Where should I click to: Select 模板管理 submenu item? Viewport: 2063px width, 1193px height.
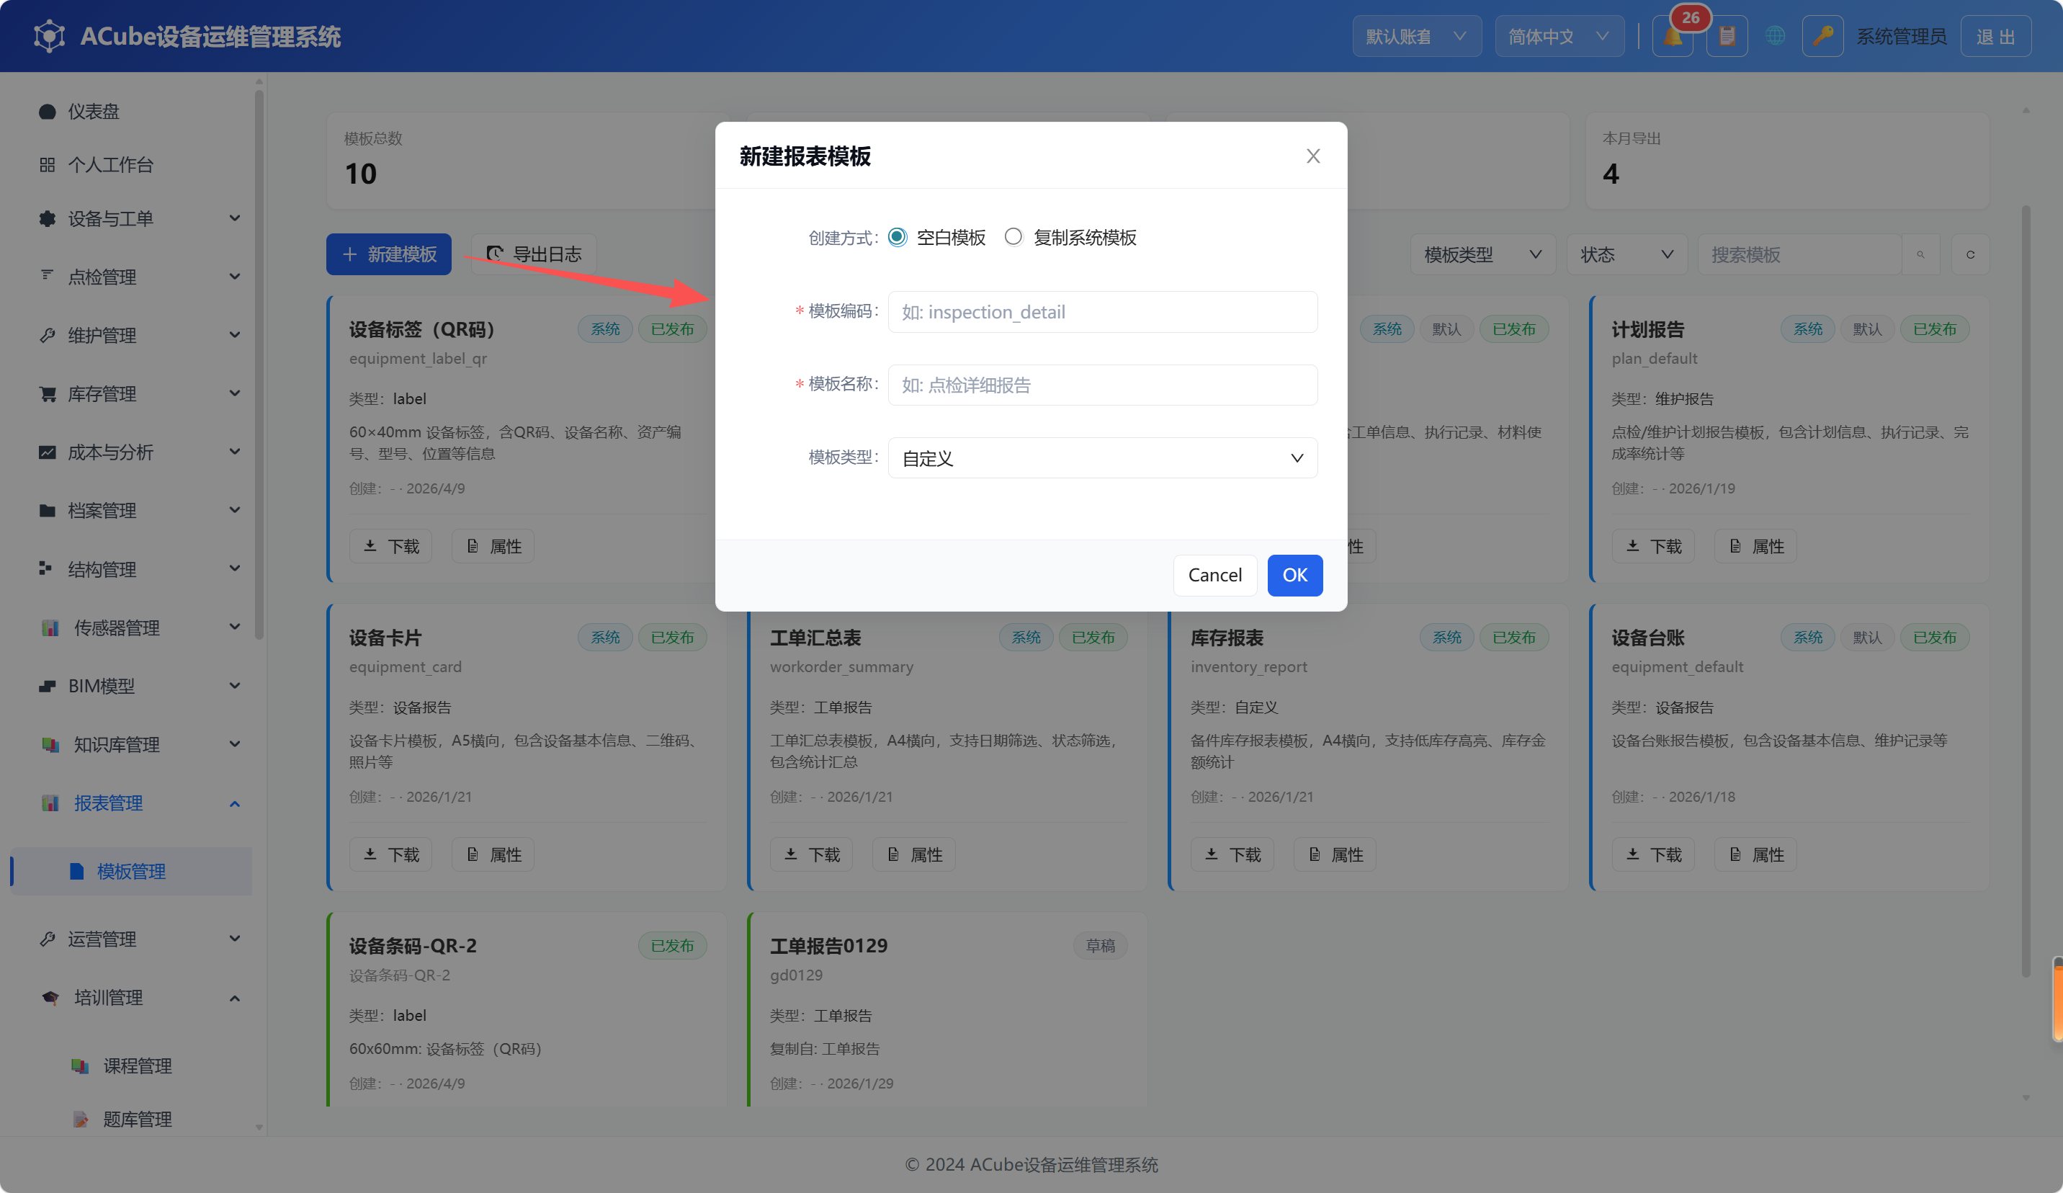[x=131, y=871]
